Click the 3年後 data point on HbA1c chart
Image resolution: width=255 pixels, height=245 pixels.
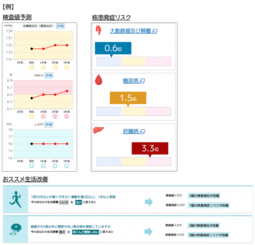point(67,91)
